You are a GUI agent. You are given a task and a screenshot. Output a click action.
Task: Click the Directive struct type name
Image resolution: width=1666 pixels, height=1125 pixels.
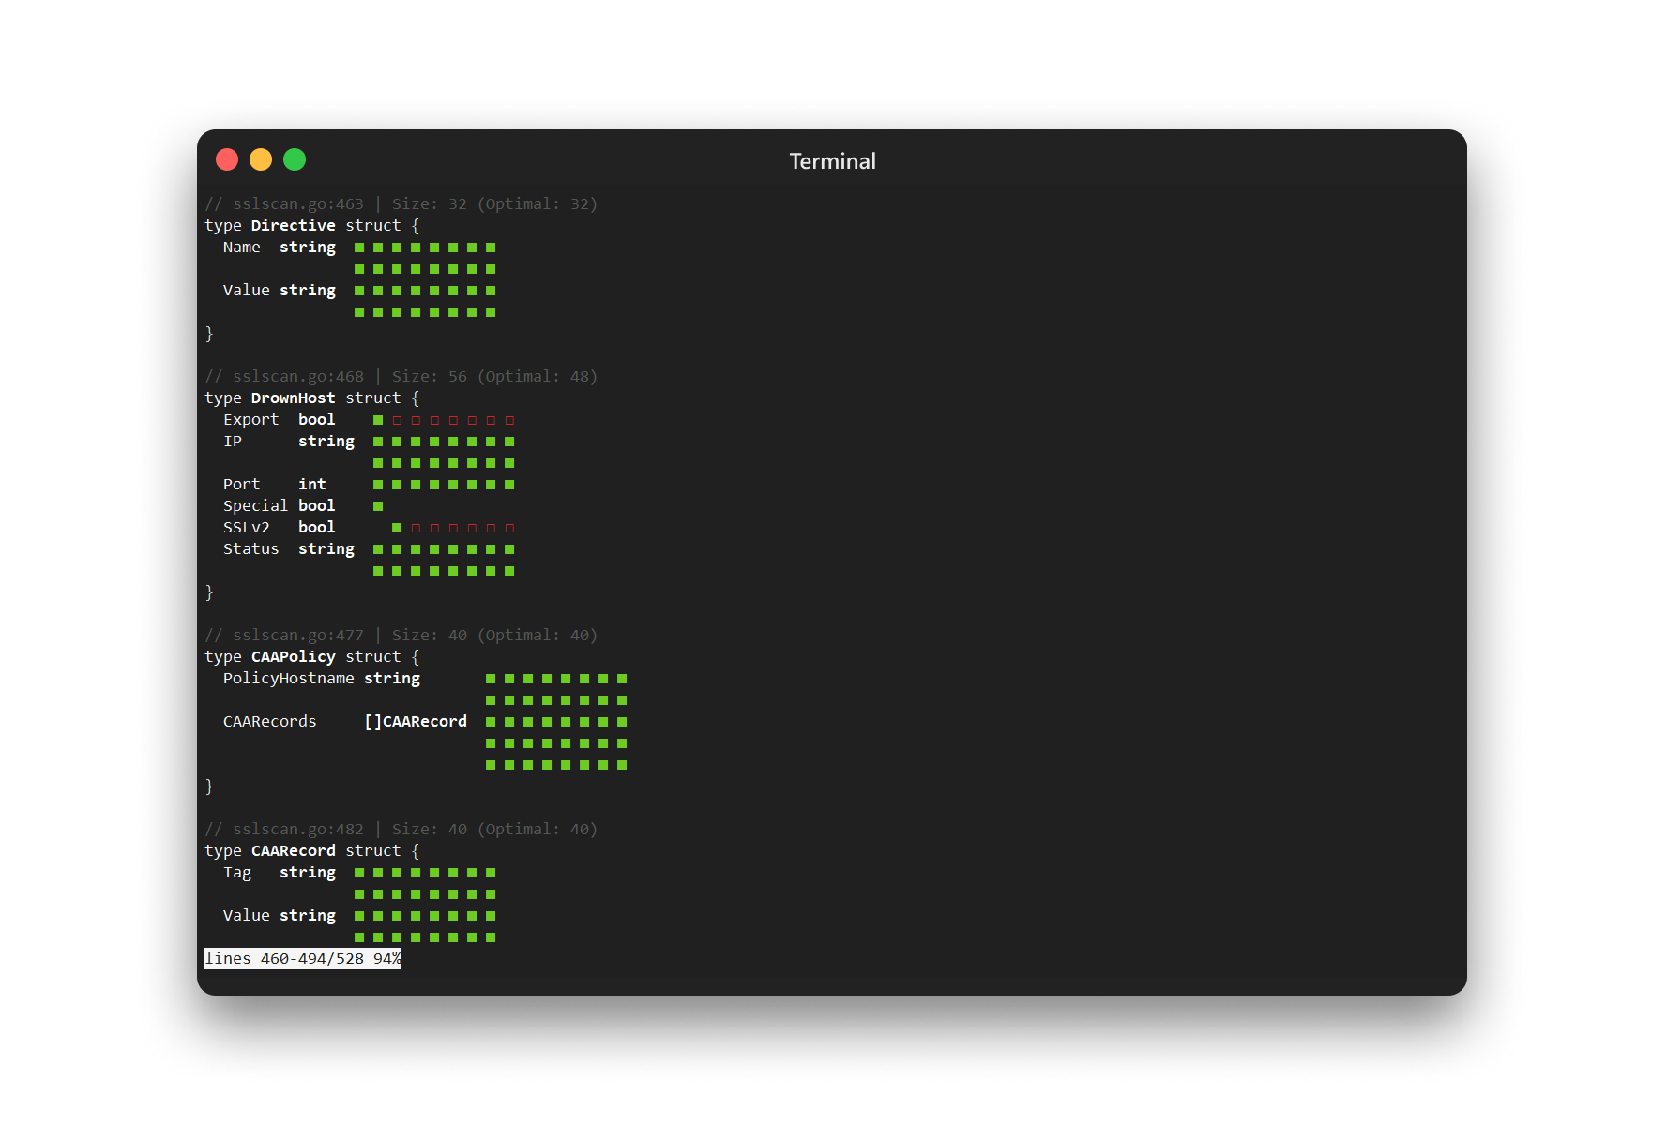click(293, 225)
